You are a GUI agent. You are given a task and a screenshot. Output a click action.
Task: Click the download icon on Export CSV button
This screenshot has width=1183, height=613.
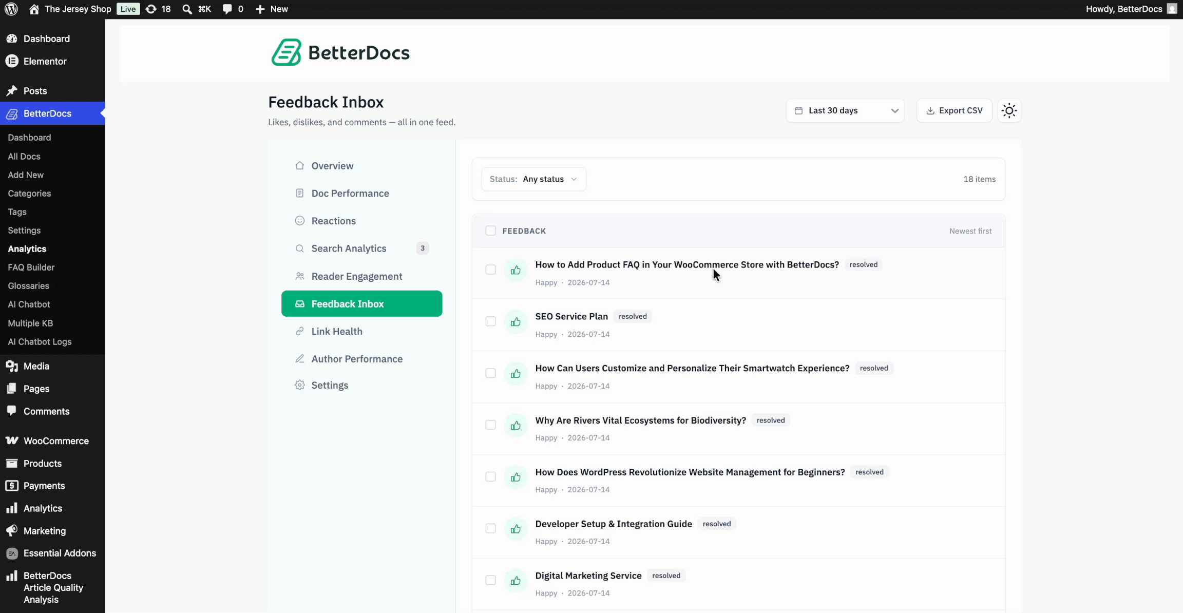point(930,110)
